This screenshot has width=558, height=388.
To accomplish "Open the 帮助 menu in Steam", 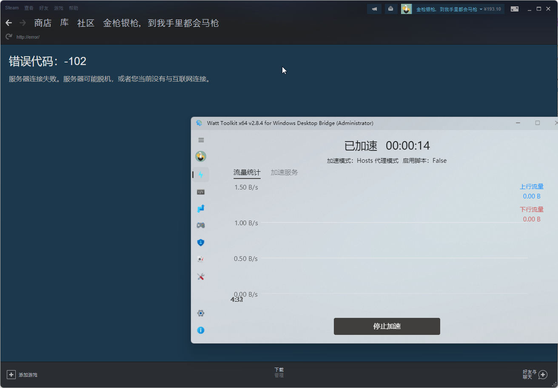I will coord(74,8).
